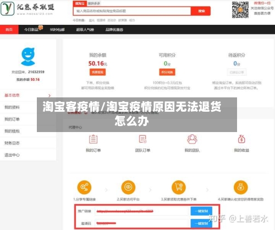The width and height of the screenshot is (275, 230).
Task: Select the 搜拼多多 search tab
Action: [94, 4]
